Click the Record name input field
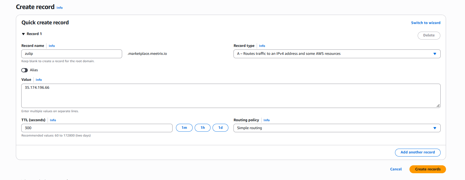Image resolution: width=465 pixels, height=180 pixels. pos(72,54)
